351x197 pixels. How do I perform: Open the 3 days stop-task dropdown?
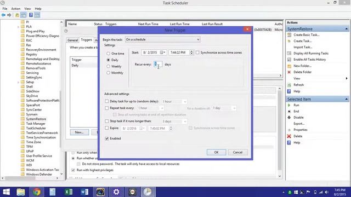(x=174, y=121)
